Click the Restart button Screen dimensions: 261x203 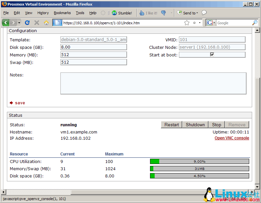[x=171, y=125]
